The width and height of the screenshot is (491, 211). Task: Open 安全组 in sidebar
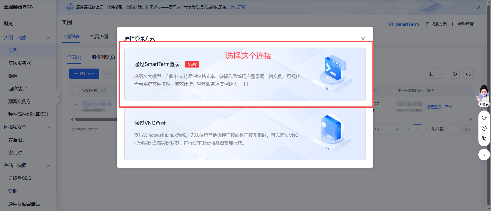(18, 140)
